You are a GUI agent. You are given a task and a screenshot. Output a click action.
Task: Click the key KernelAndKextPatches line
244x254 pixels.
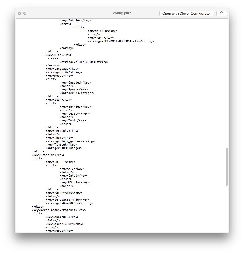59,210
